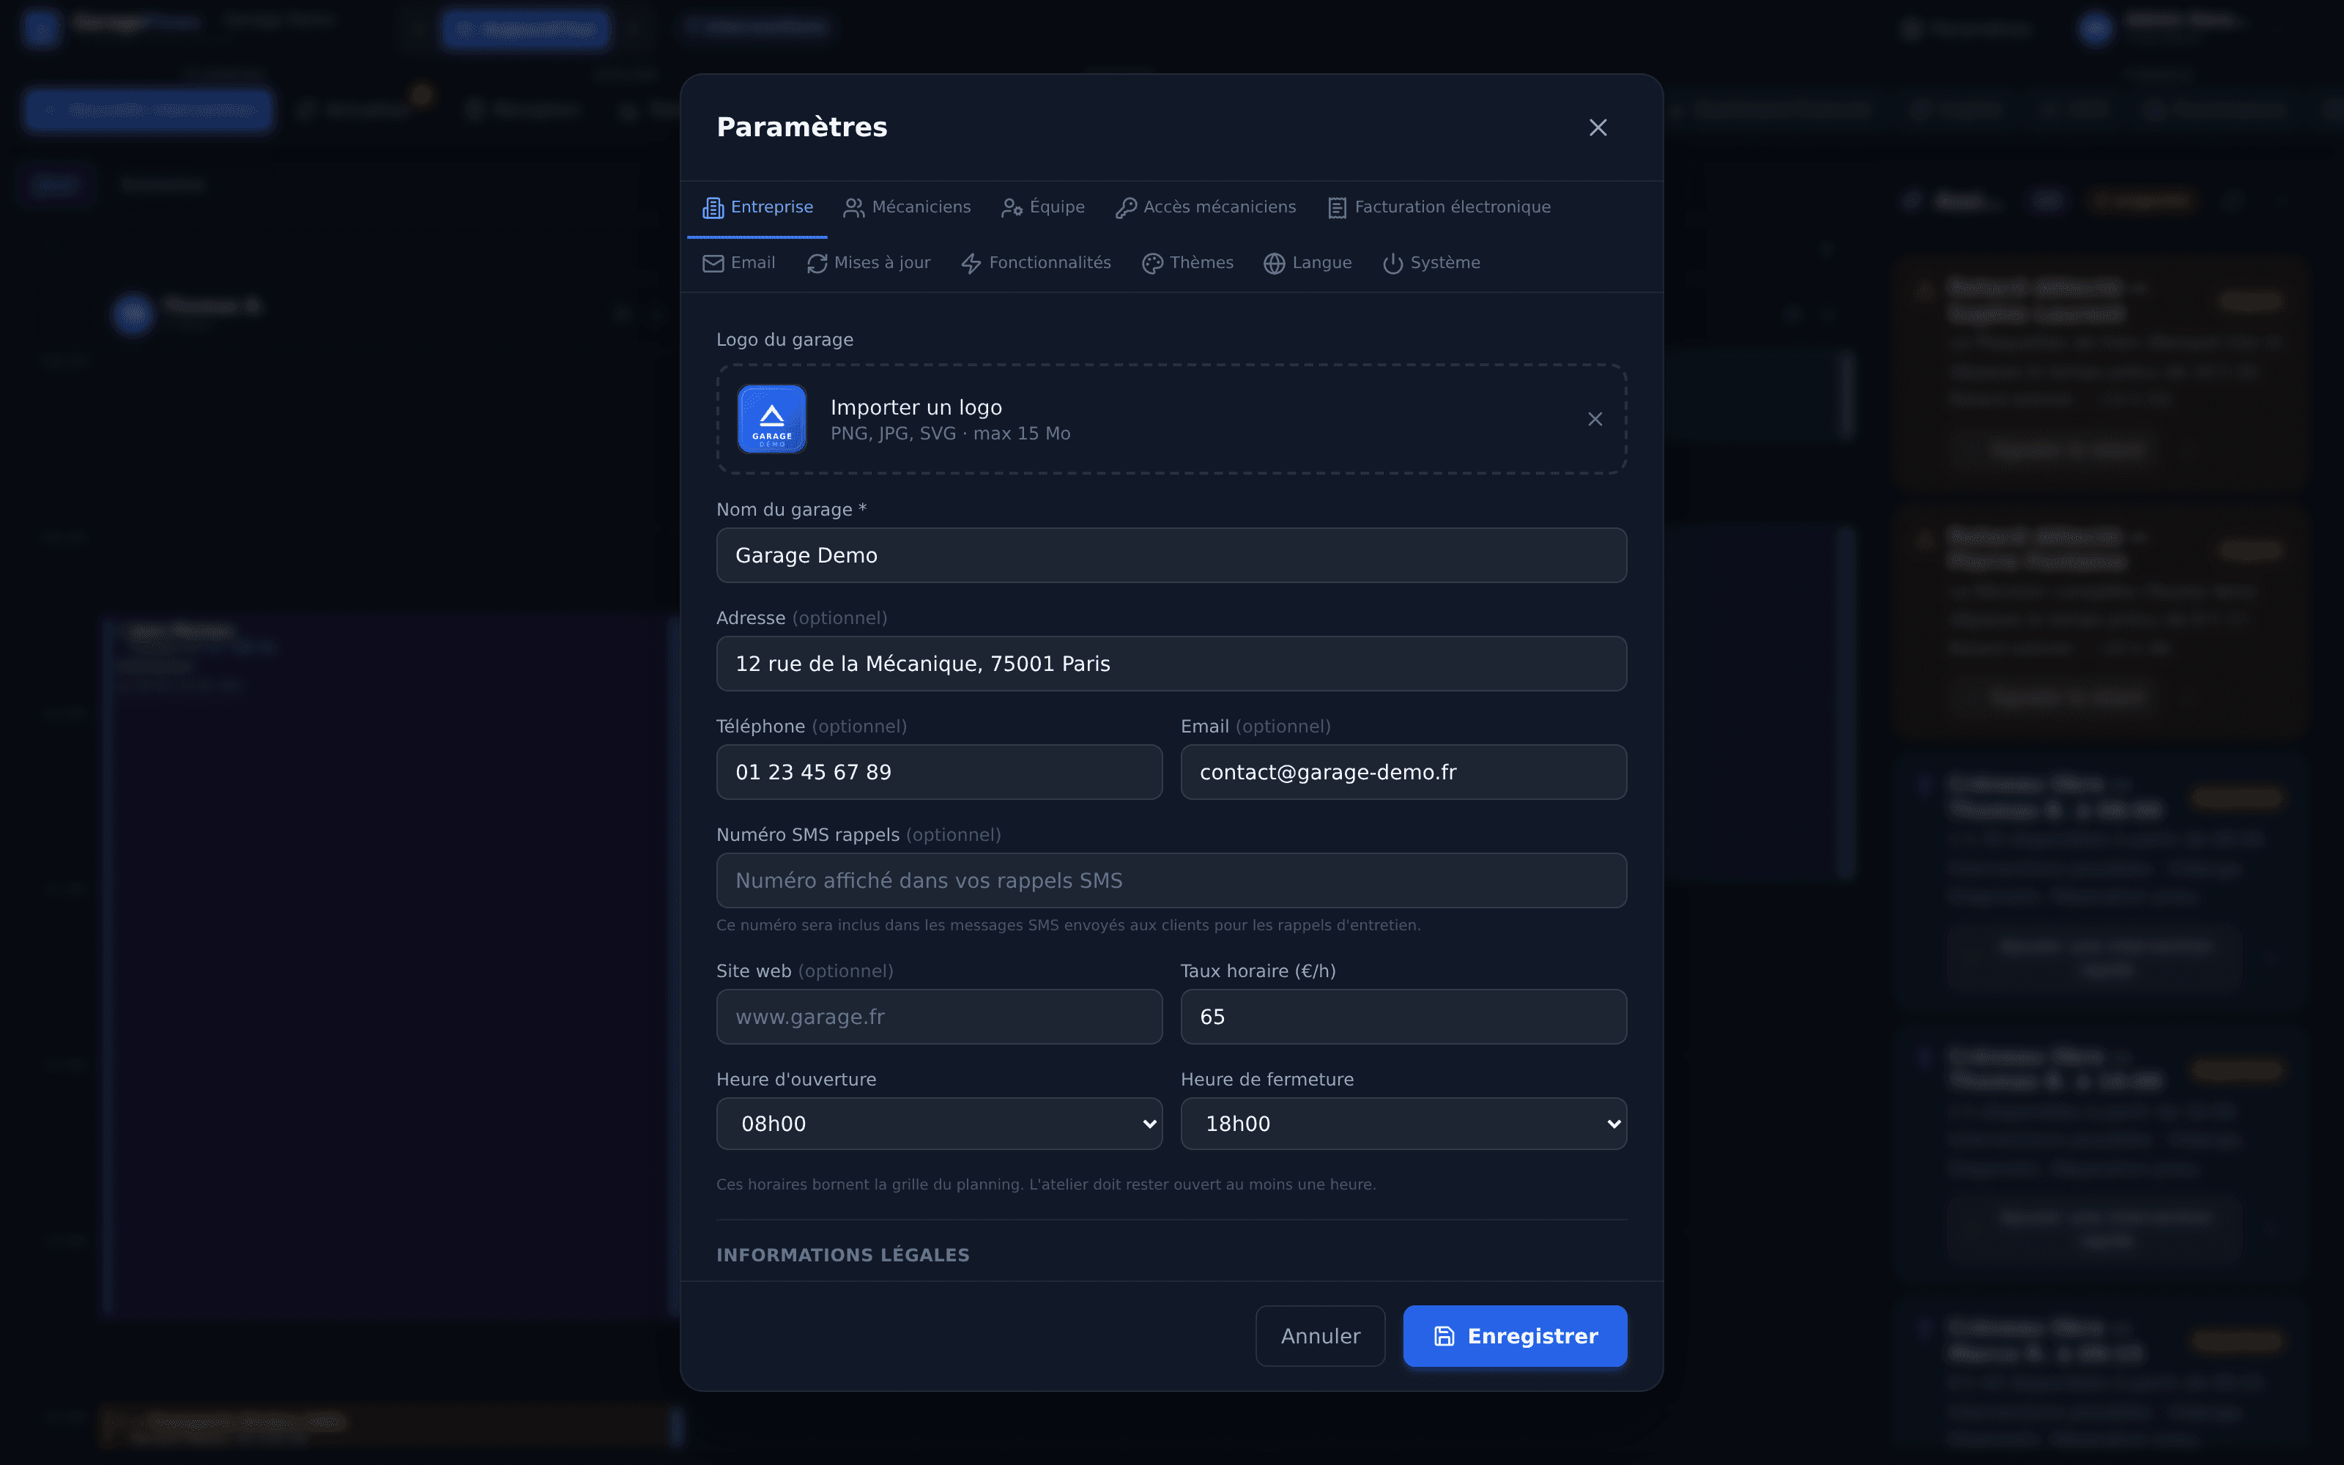The image size is (2344, 1465).
Task: Focus the Numéro SMS rappels field
Action: pos(1171,880)
